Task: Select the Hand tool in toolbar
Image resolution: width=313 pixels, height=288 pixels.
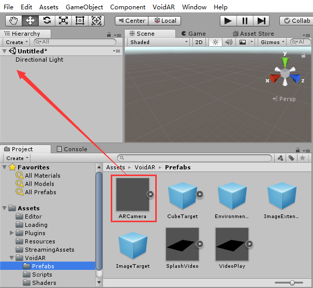Action: tap(13, 21)
